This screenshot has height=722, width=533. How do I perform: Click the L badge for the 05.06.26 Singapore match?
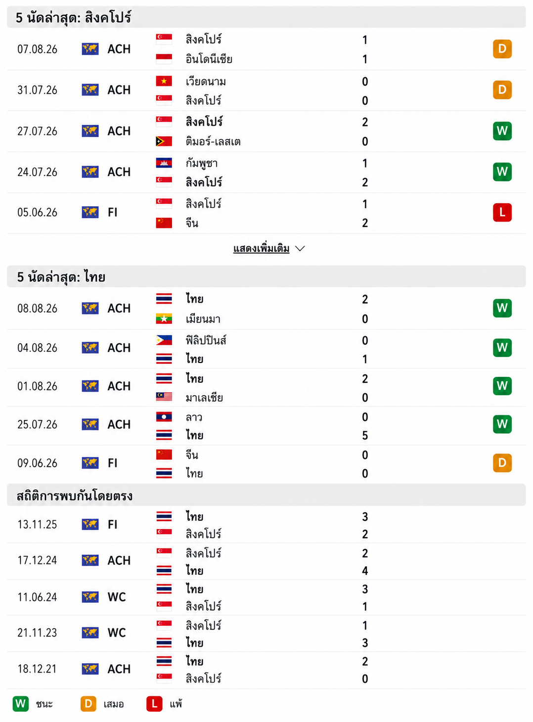coord(502,212)
